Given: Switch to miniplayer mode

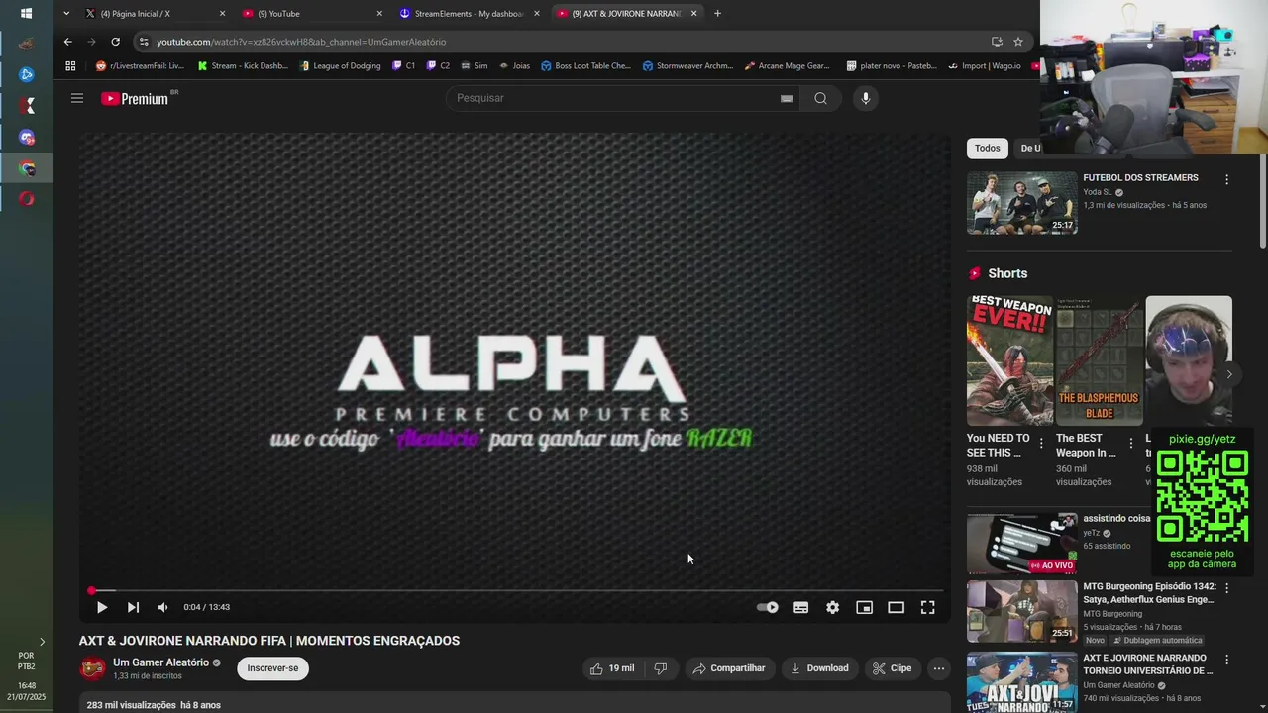Looking at the screenshot, I should (x=864, y=607).
